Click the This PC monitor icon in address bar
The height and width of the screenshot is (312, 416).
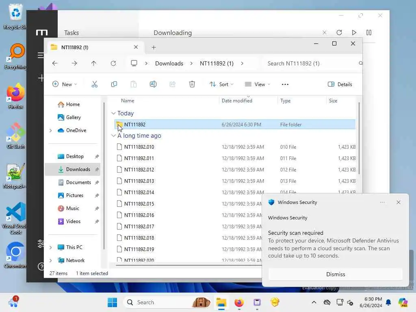point(134,63)
